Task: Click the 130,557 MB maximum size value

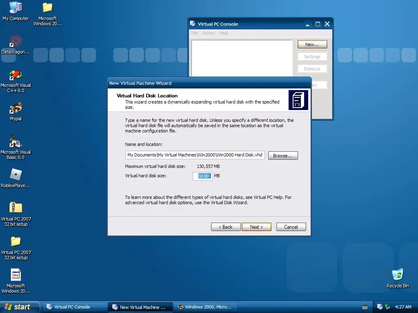Action: (x=209, y=166)
